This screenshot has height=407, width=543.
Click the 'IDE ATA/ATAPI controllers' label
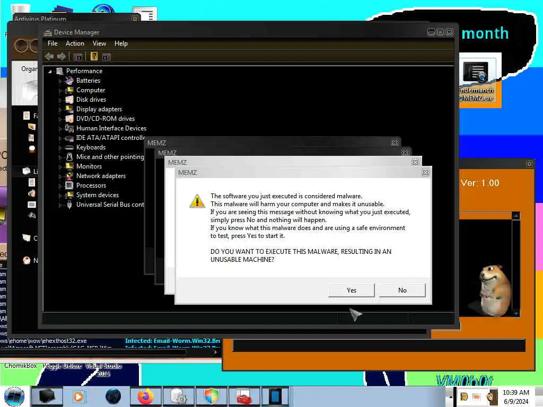coord(111,138)
